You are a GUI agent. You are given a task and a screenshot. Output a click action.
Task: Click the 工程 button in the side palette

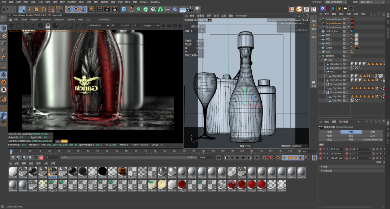[x=313, y=84]
